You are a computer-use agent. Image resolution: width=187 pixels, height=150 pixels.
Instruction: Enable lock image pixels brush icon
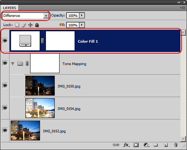tap(24, 25)
